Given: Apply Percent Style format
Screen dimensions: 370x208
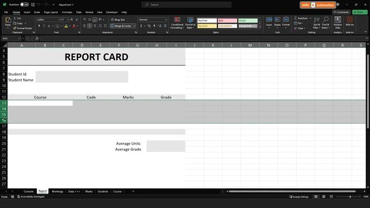Looking at the screenshot, I should tap(149, 25).
